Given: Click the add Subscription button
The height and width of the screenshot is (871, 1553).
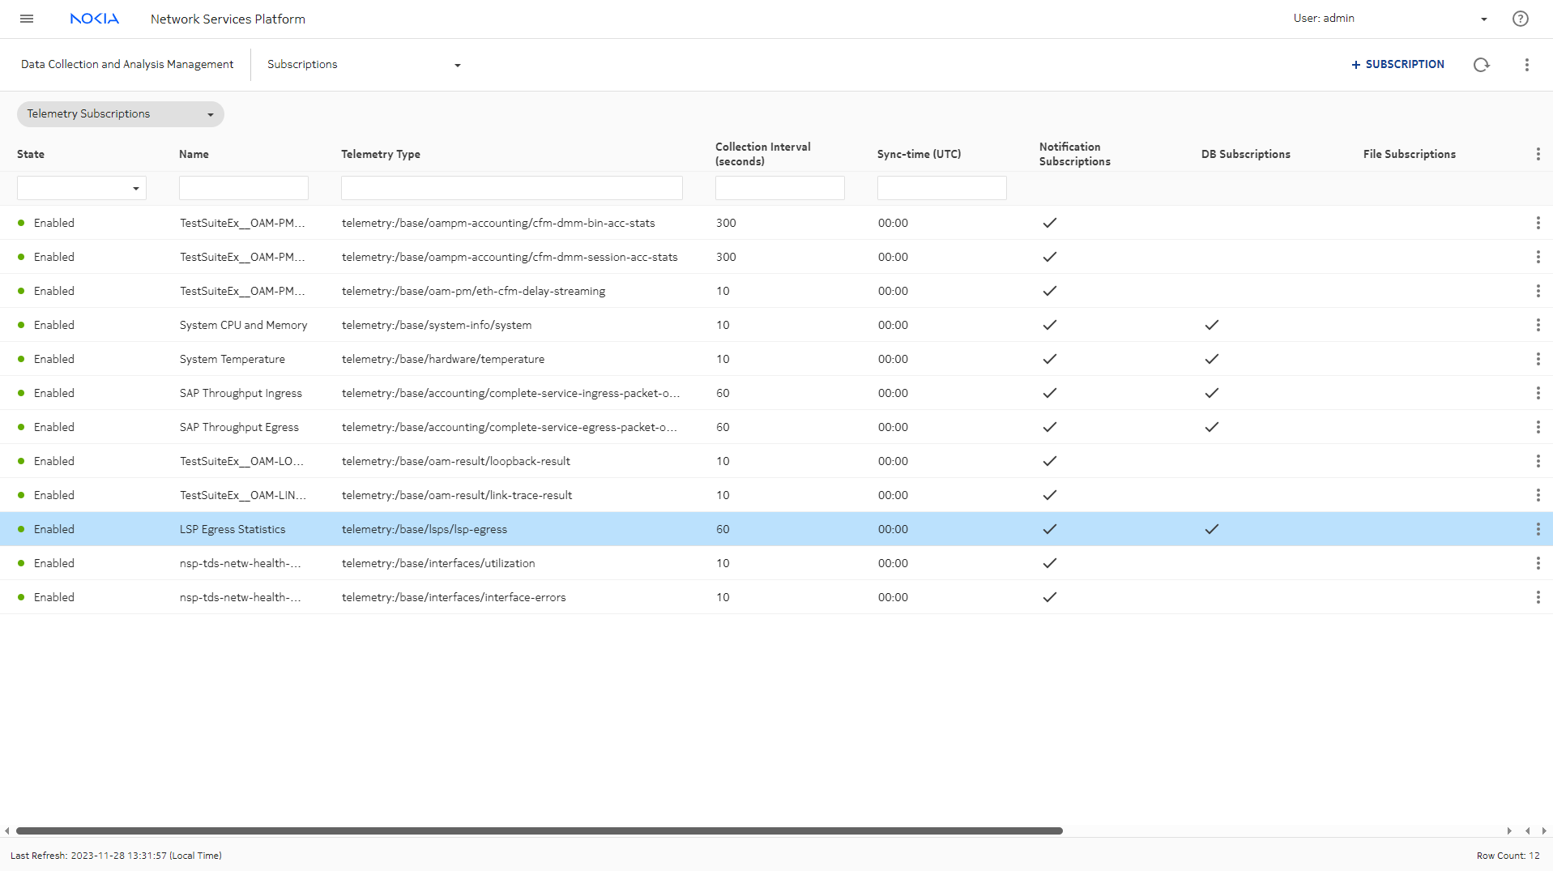Looking at the screenshot, I should 1397,65.
